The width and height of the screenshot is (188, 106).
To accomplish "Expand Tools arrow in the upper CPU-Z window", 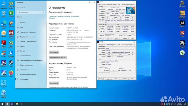I will (x=120, y=38).
